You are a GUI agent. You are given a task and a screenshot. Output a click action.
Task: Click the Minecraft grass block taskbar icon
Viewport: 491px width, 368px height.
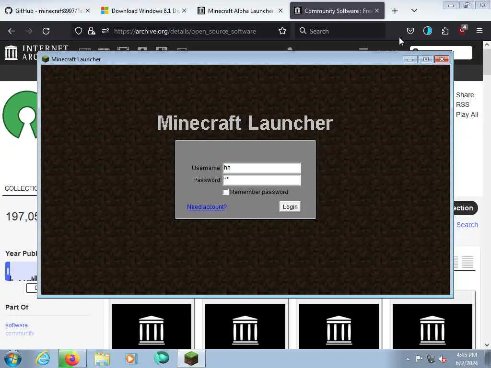pyautogui.click(x=191, y=358)
